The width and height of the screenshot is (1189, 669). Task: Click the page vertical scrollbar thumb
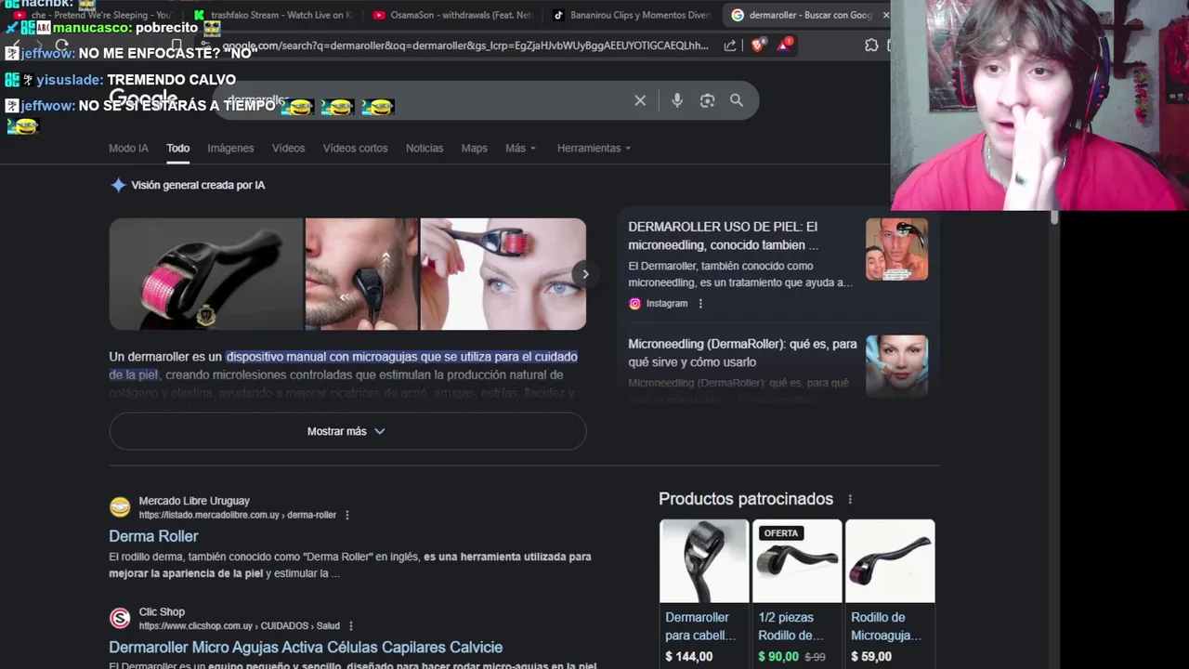pyautogui.click(x=1054, y=217)
